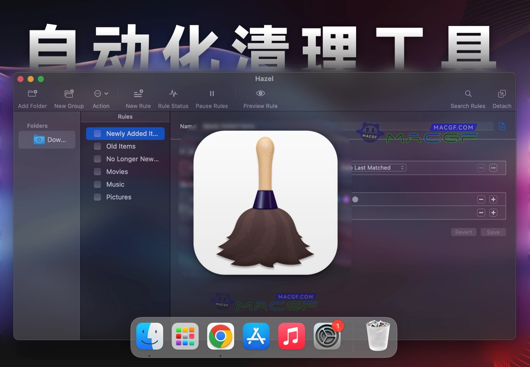Open Launchpad from the Dock
The height and width of the screenshot is (367, 530).
tap(185, 336)
